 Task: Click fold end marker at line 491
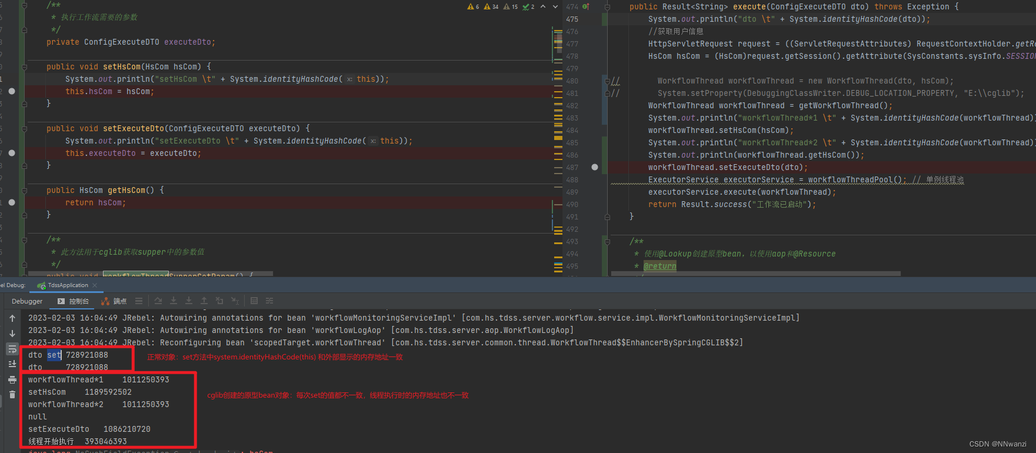coord(607,216)
